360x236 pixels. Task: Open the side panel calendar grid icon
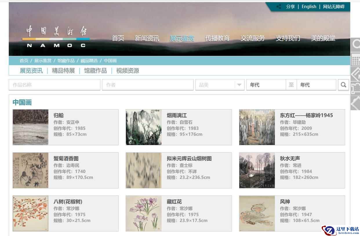click(x=355, y=60)
